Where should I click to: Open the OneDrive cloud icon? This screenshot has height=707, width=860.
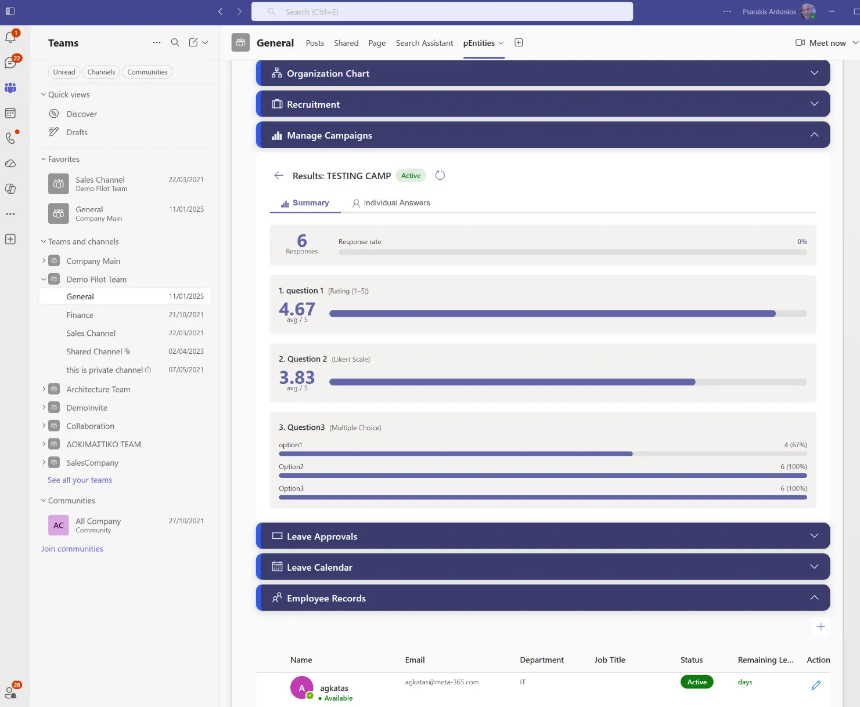tap(10, 164)
